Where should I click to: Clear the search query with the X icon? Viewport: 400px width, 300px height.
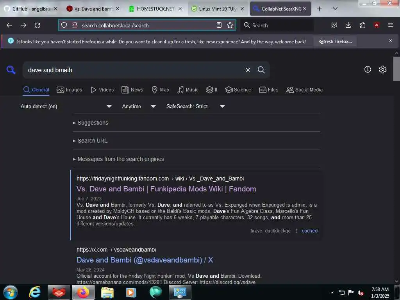tap(248, 70)
